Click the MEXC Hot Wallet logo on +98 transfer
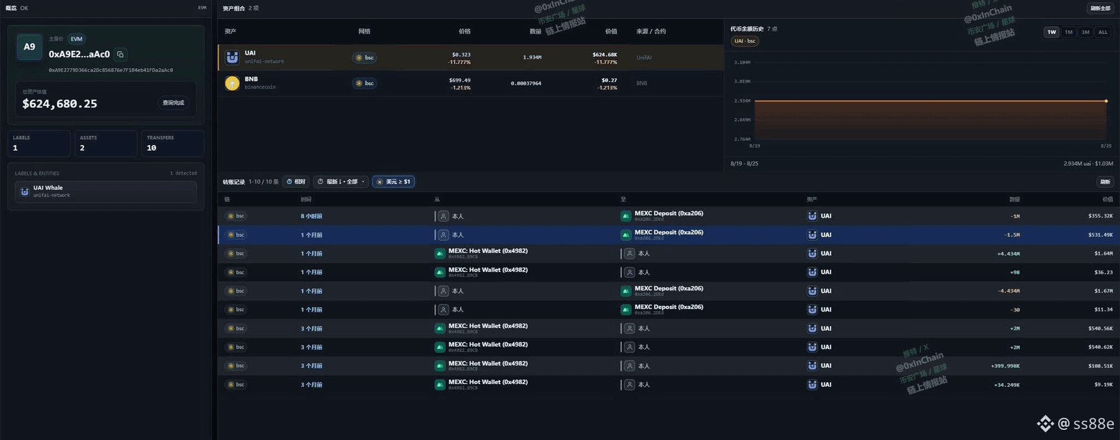This screenshot has height=440, width=1120. [x=440, y=272]
